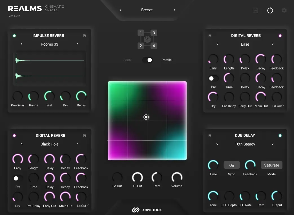Click the Dub Delay LFO Rate knob
Viewport: 294px width, 215px height.
[245, 196]
